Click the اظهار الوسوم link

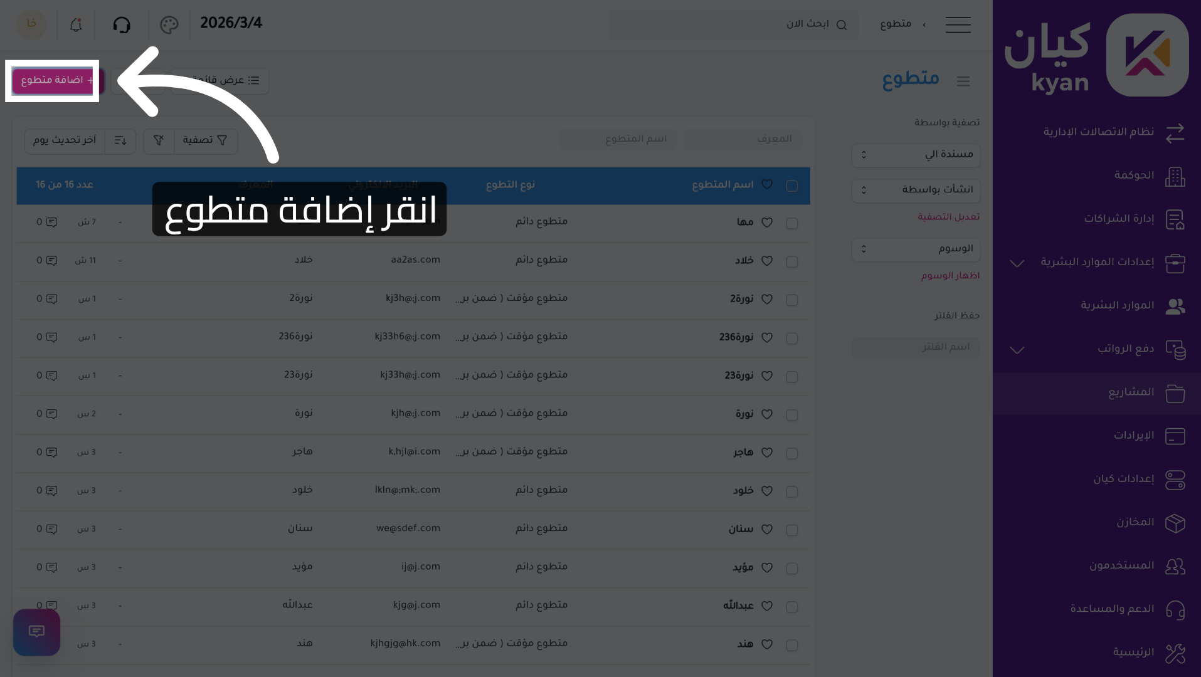[949, 275]
